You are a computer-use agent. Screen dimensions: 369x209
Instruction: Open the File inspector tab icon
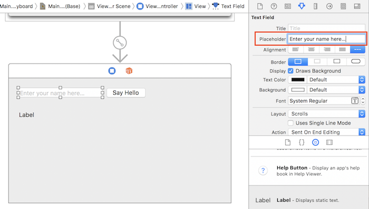coord(260,6)
